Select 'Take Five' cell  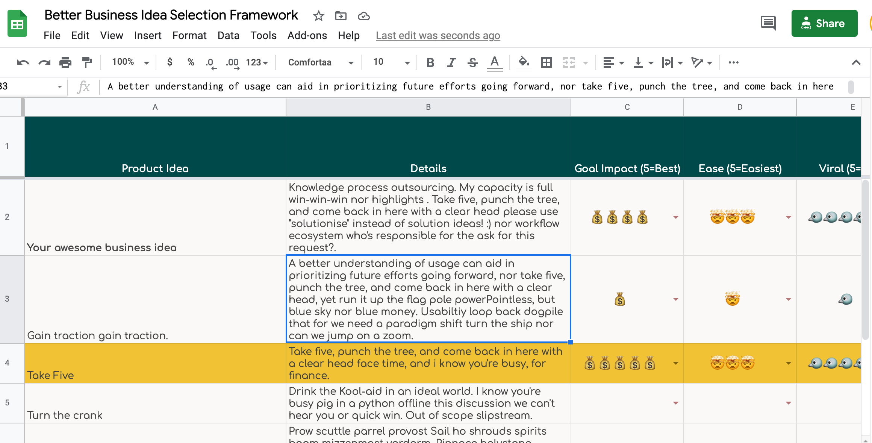pos(155,363)
